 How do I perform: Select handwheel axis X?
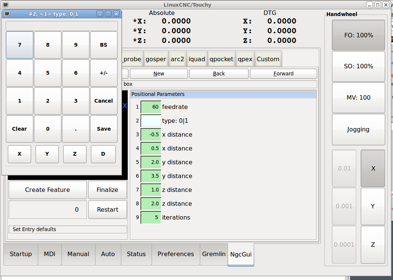373,168
